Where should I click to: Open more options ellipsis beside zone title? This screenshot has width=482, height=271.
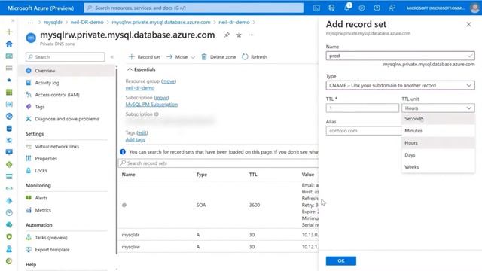tap(251, 35)
